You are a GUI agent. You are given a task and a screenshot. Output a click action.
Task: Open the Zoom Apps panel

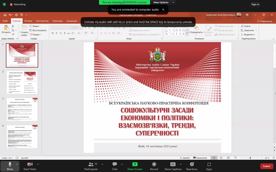[209, 166]
